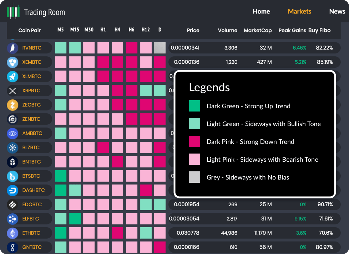This screenshot has width=349, height=254.
Task: Sort by the Coin Pair column header
Action: [x=29, y=30]
